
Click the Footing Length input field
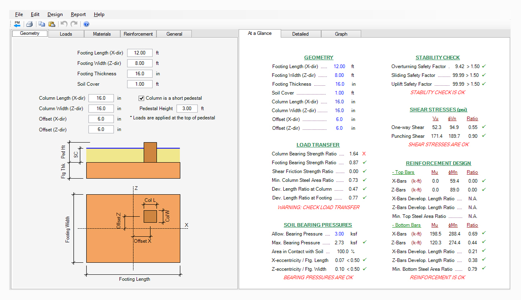140,53
